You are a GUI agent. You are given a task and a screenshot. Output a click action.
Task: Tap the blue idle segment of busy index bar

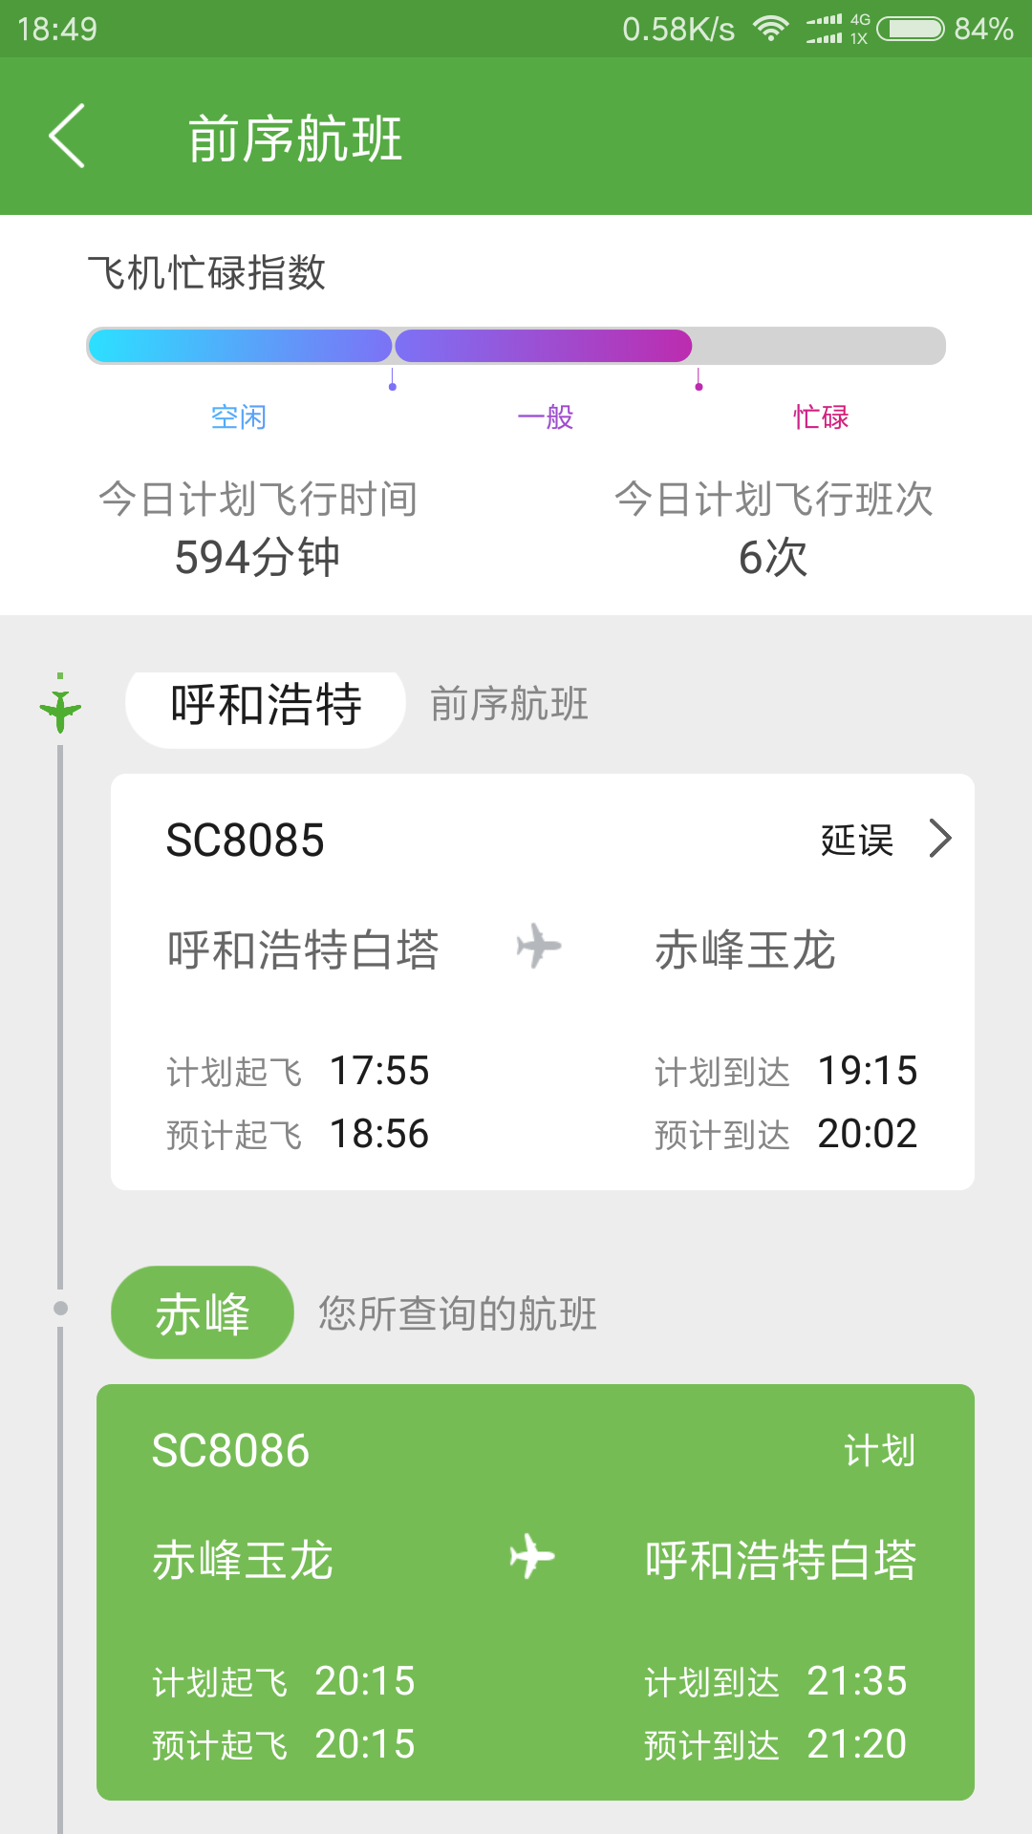tap(239, 346)
